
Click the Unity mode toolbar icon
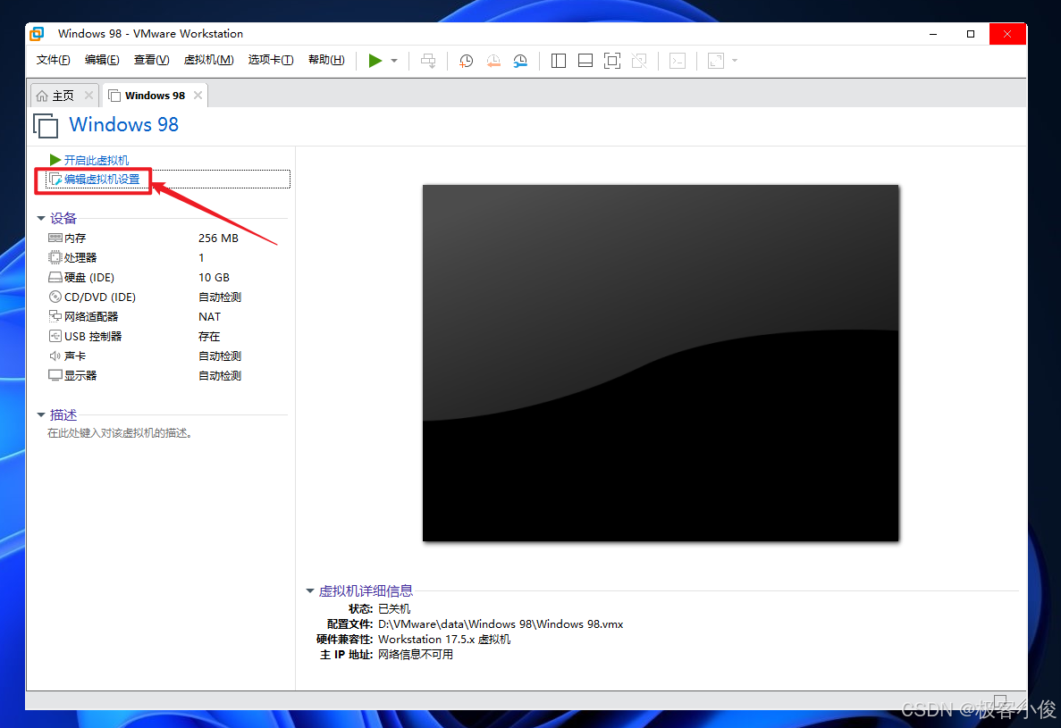pos(639,61)
